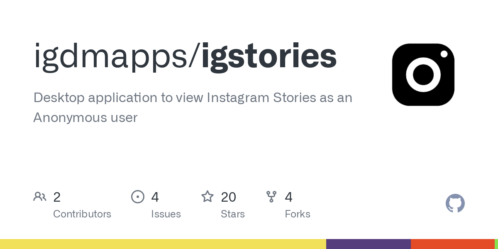
Task: Click the Forks label
Action: pos(298,214)
